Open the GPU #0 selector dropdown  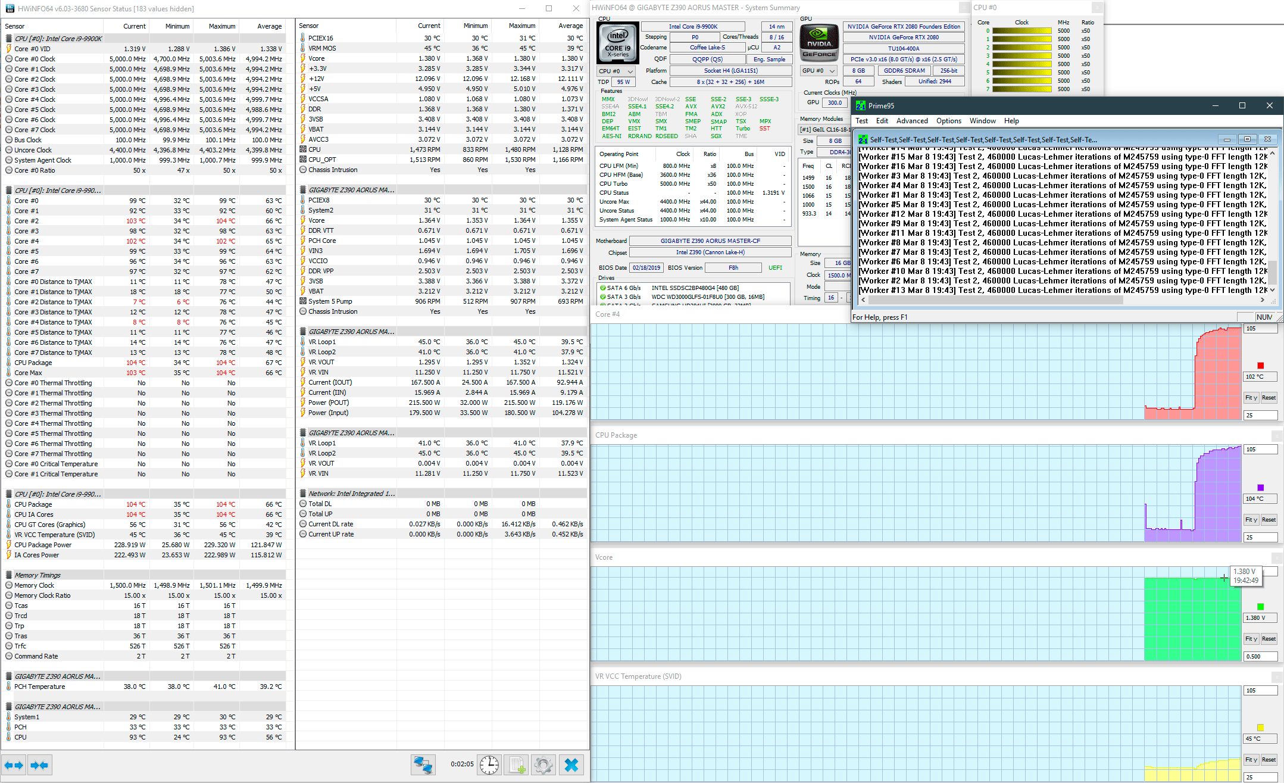point(818,70)
